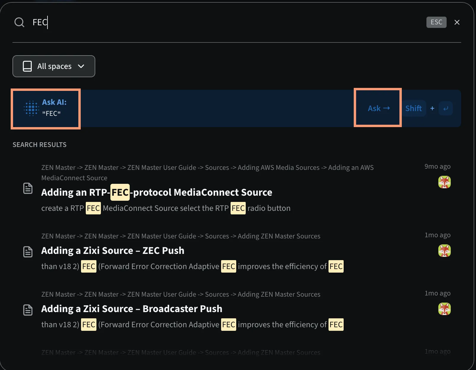Viewport: 476px width, 370px height.
Task: Click document icon beside RTP-FEC MediaConnect result
Action: click(28, 189)
